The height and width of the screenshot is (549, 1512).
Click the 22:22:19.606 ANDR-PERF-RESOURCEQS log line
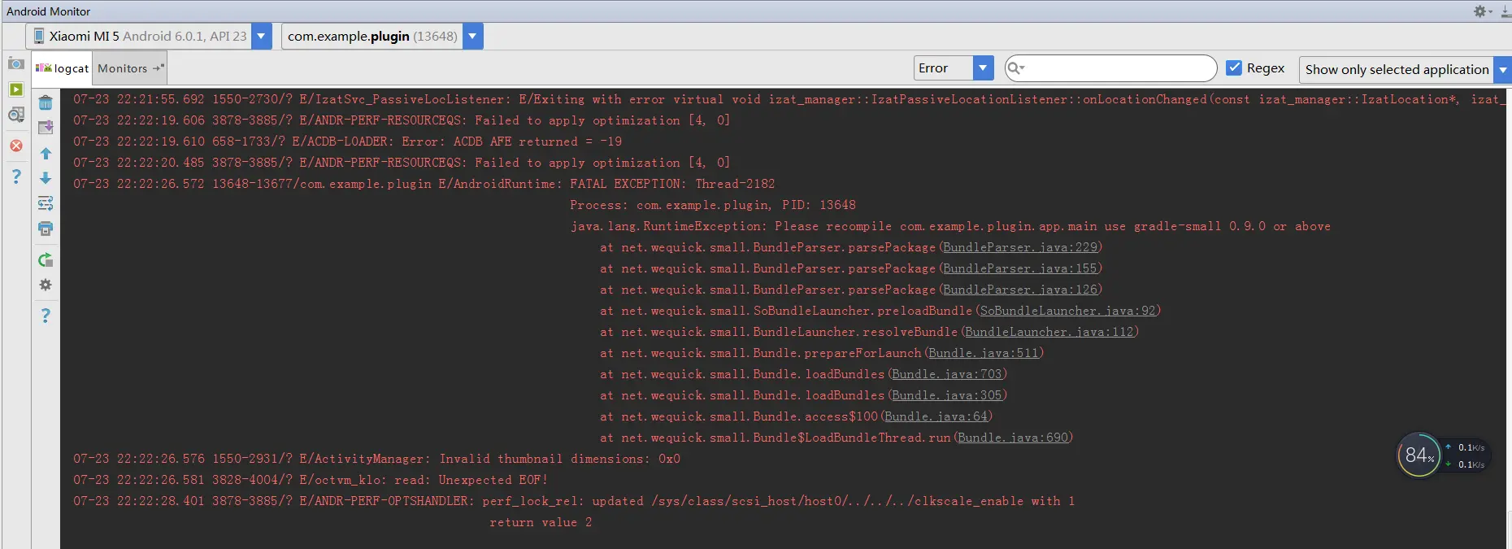(x=402, y=120)
